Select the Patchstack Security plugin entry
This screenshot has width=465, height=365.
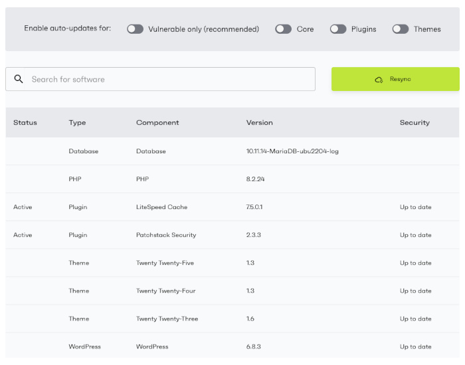[166, 235]
